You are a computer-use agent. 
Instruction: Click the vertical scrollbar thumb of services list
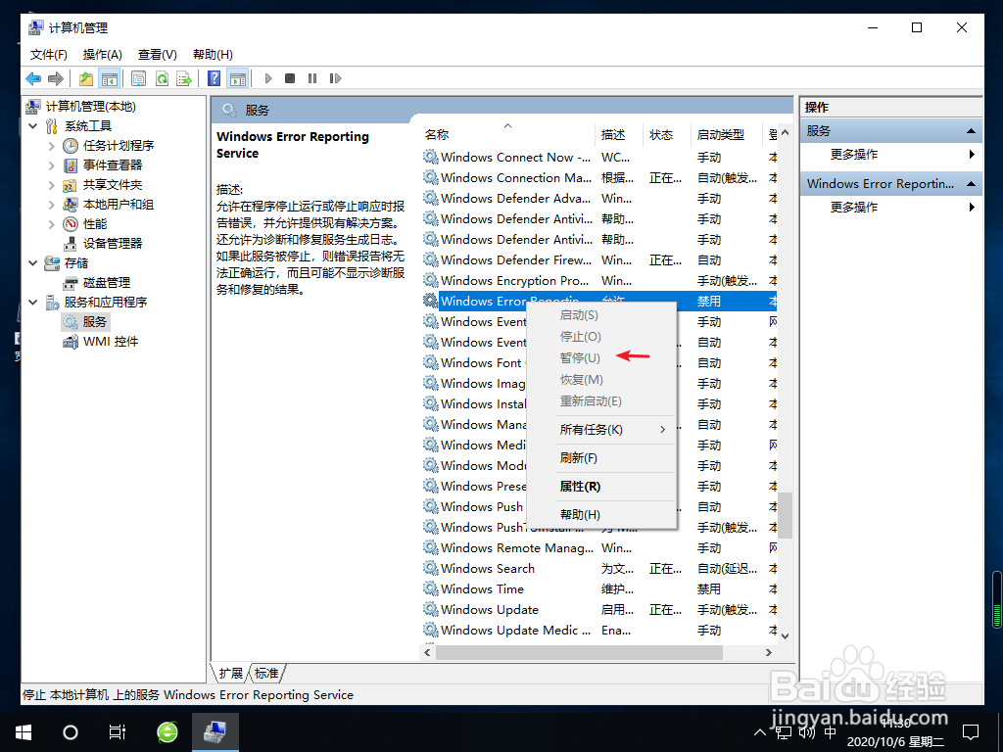coord(785,515)
